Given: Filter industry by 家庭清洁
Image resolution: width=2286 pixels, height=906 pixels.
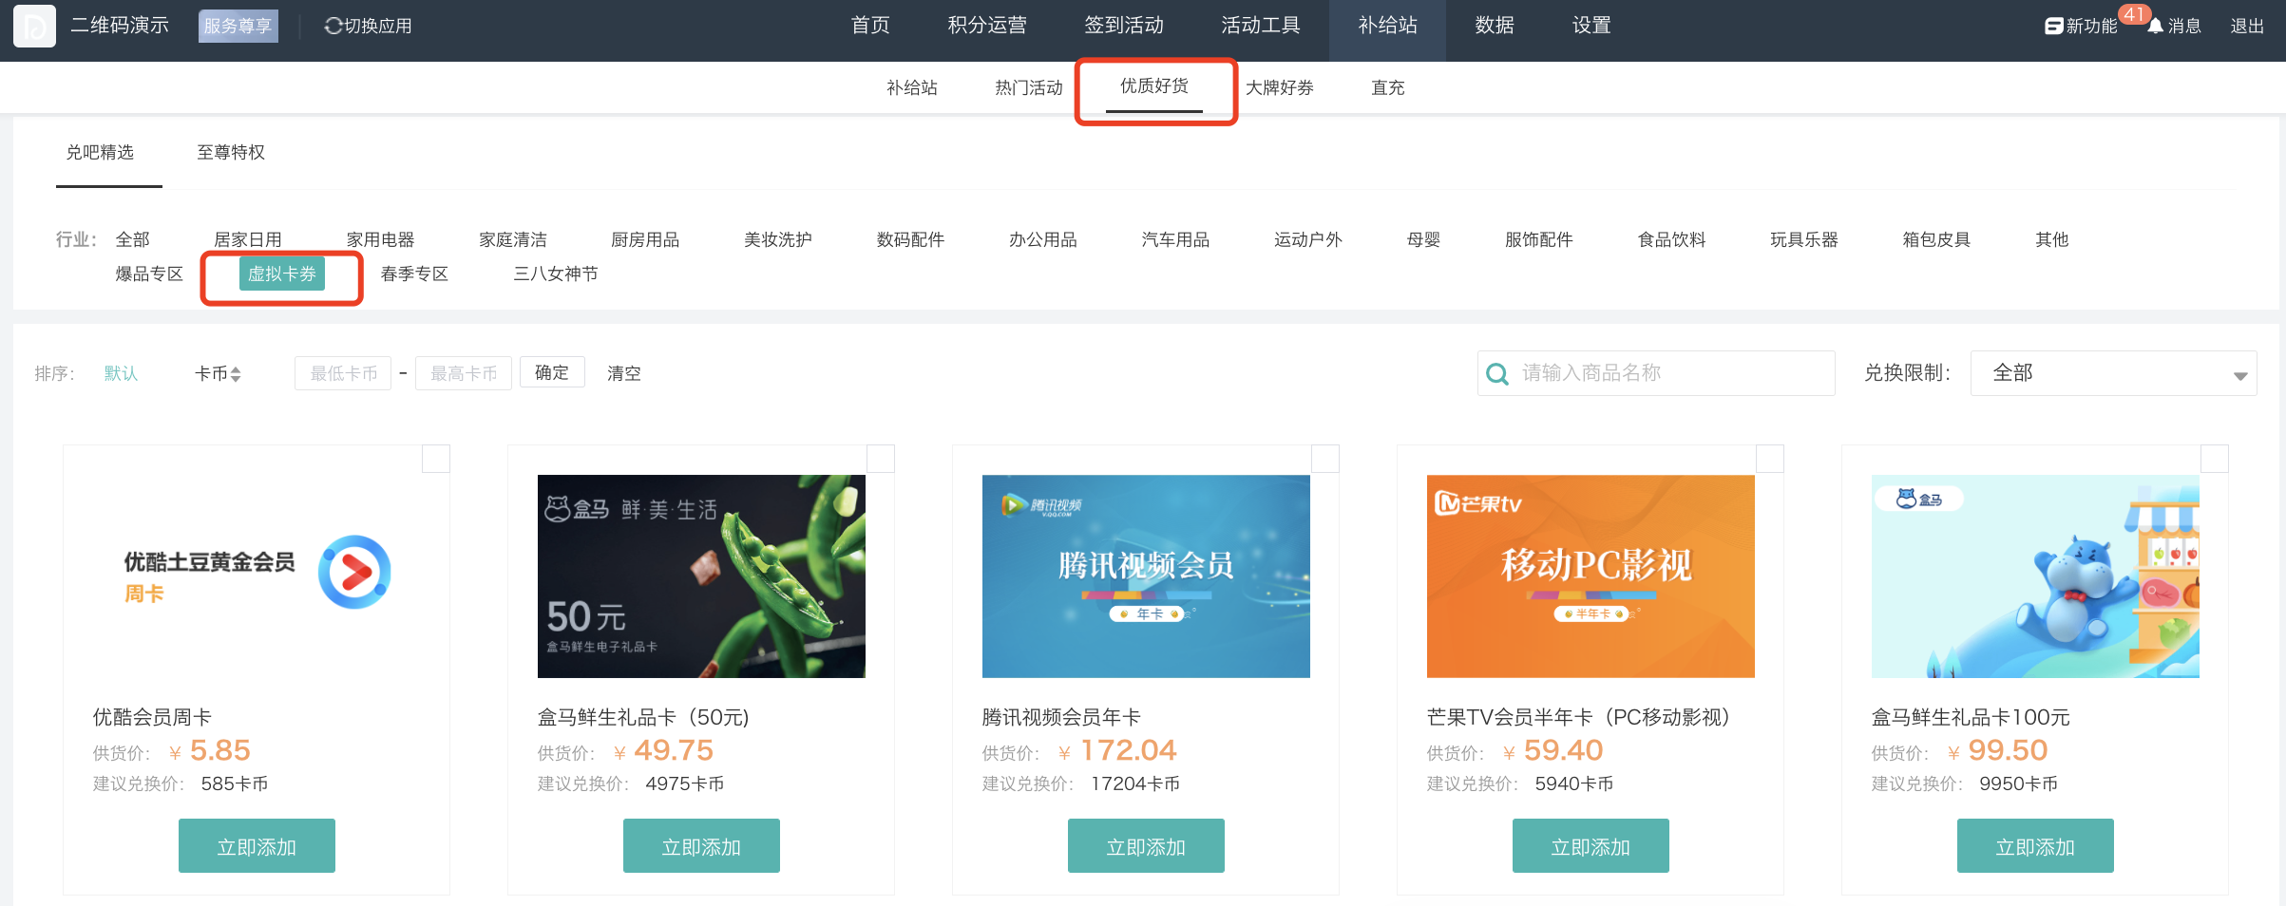Looking at the screenshot, I should (x=513, y=240).
